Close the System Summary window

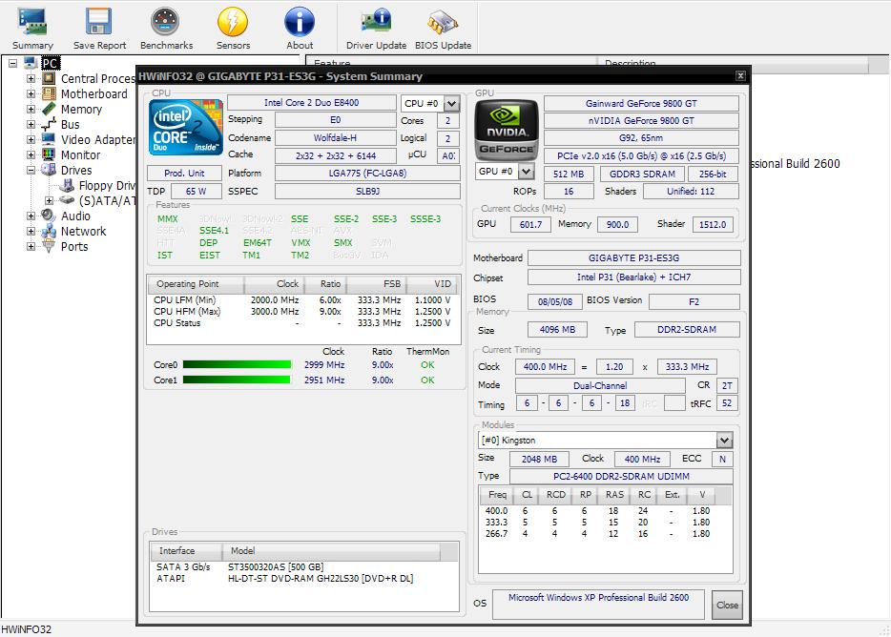pyautogui.click(x=740, y=75)
